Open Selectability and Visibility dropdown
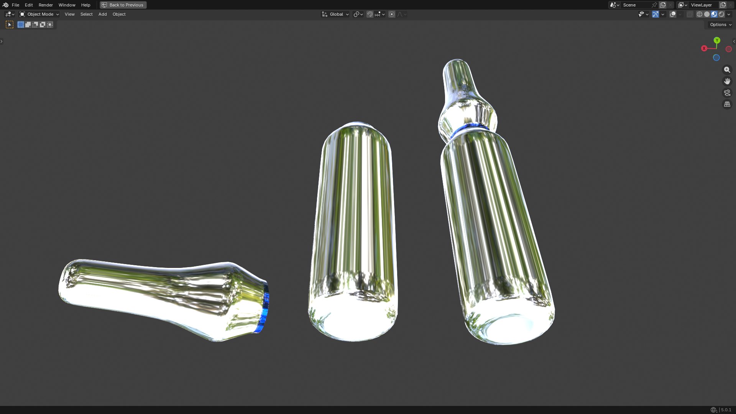Screen dimensions: 736x414 (643, 14)
